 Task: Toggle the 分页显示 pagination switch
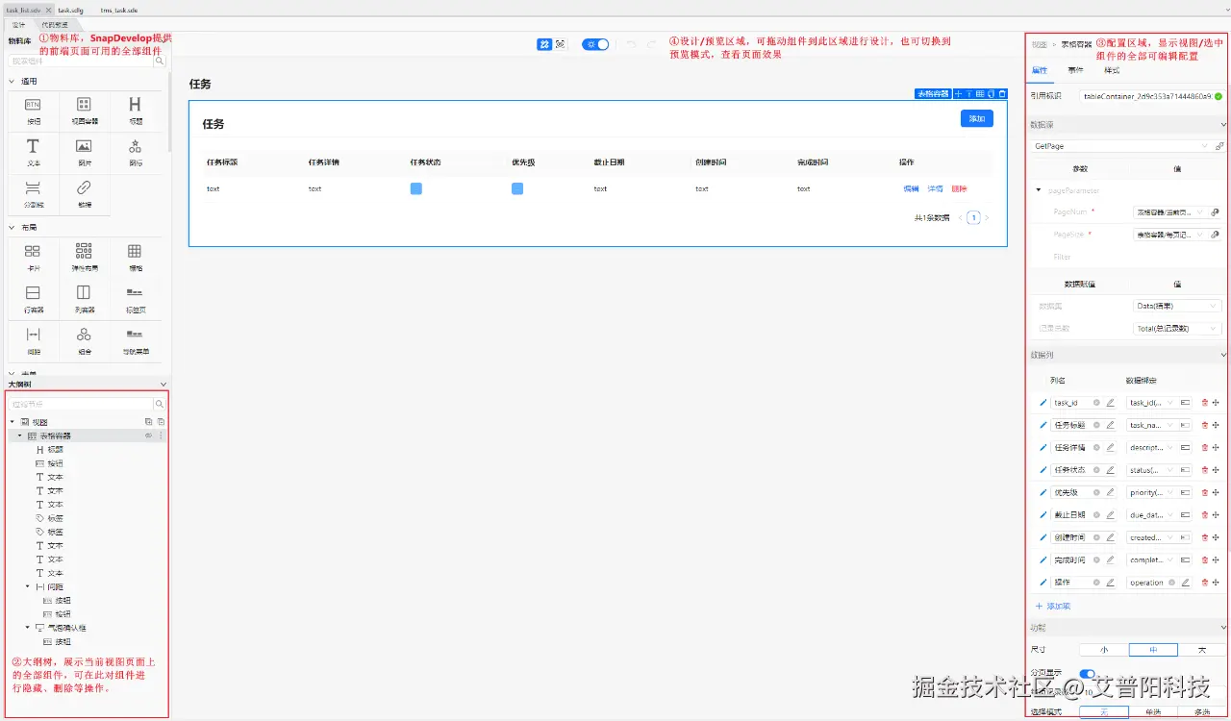[x=1088, y=674]
